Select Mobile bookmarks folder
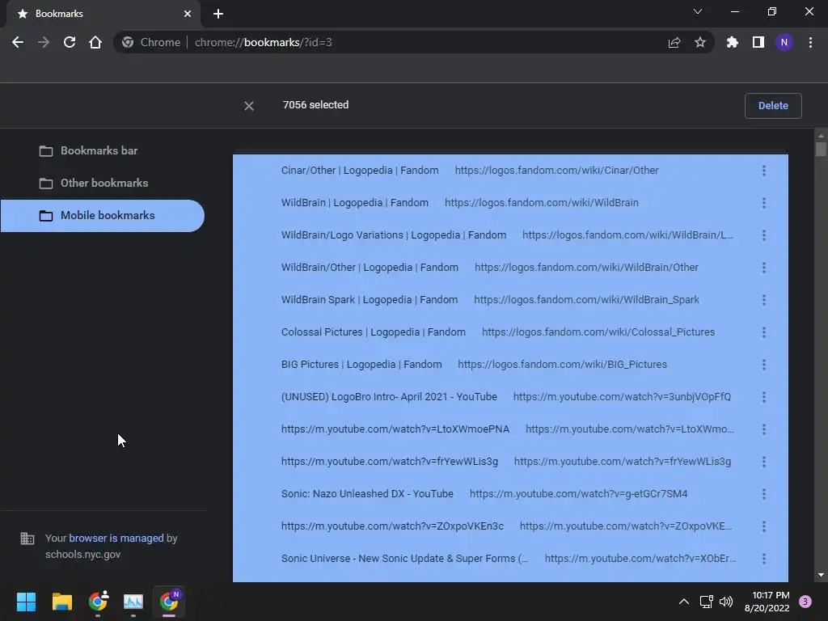828x621 pixels. coord(103,215)
